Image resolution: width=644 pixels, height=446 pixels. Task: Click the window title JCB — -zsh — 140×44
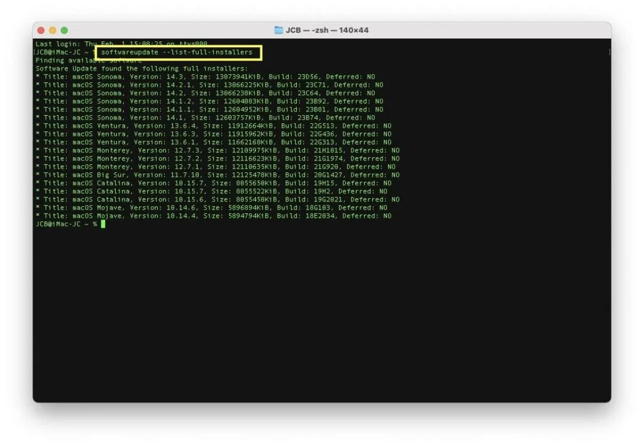[x=327, y=30]
